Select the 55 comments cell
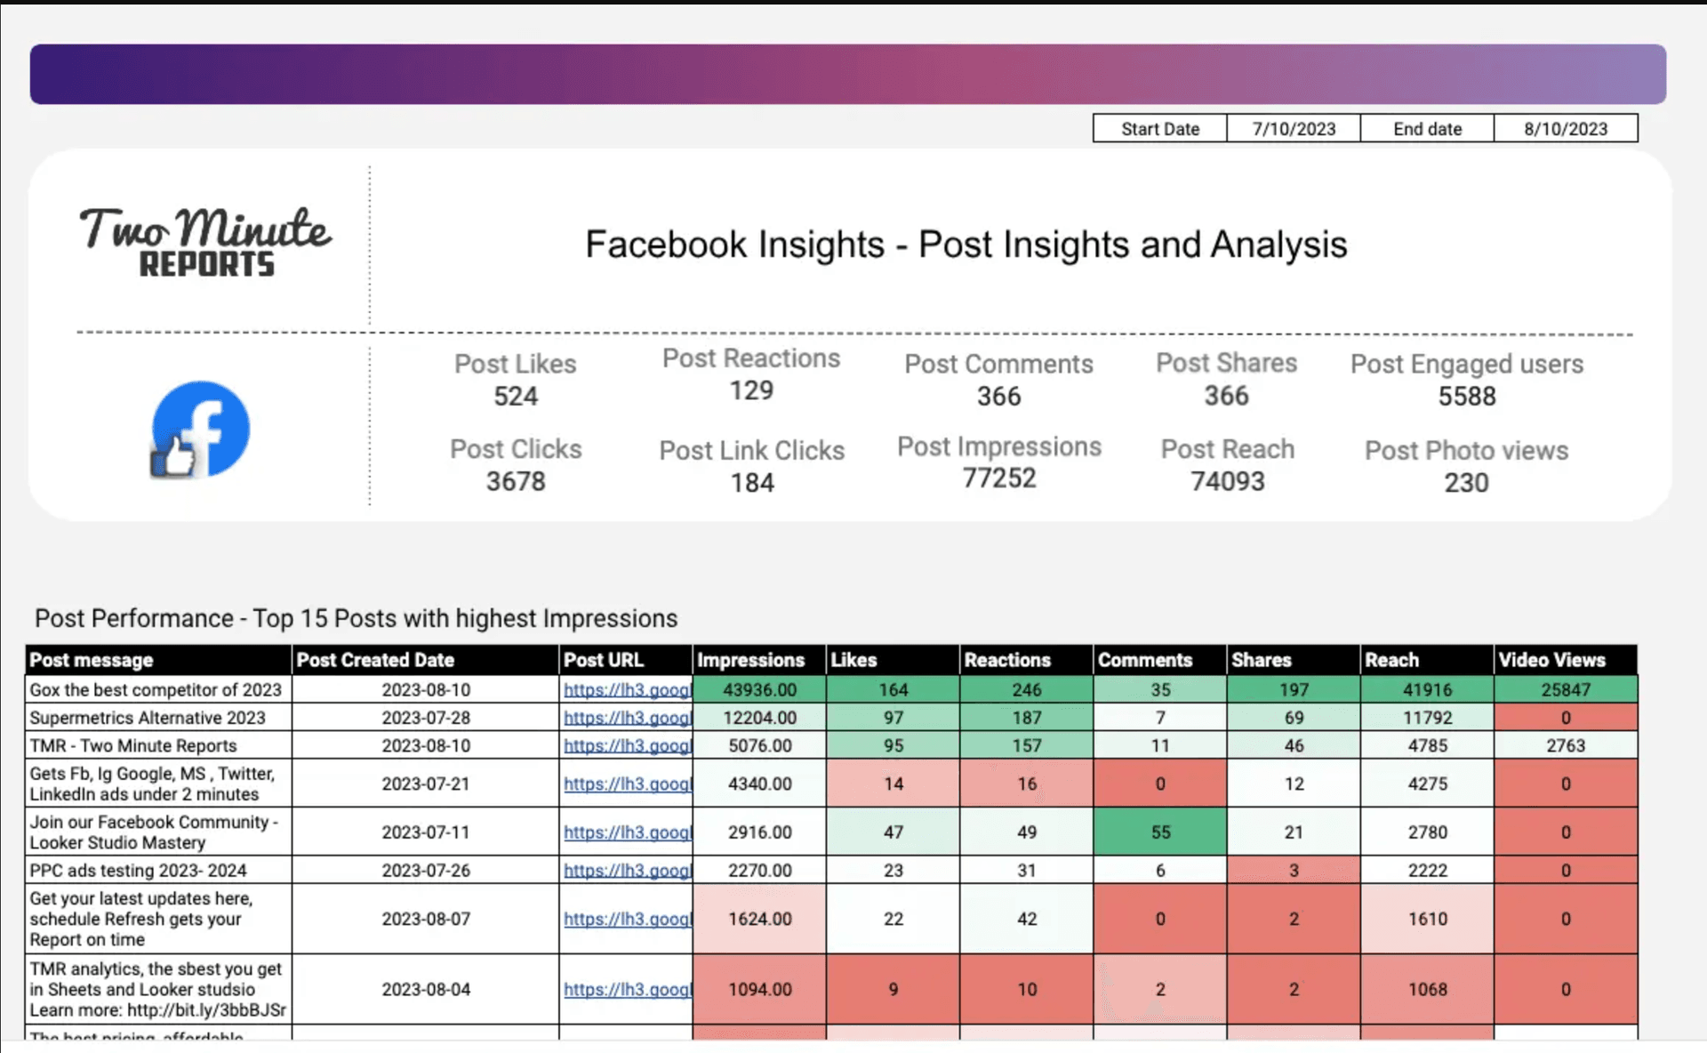Screen dimensions: 1707x1053 1160,832
